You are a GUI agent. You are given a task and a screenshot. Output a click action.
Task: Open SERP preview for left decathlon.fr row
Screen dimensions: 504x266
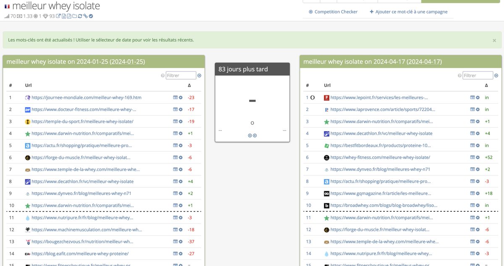(x=176, y=182)
